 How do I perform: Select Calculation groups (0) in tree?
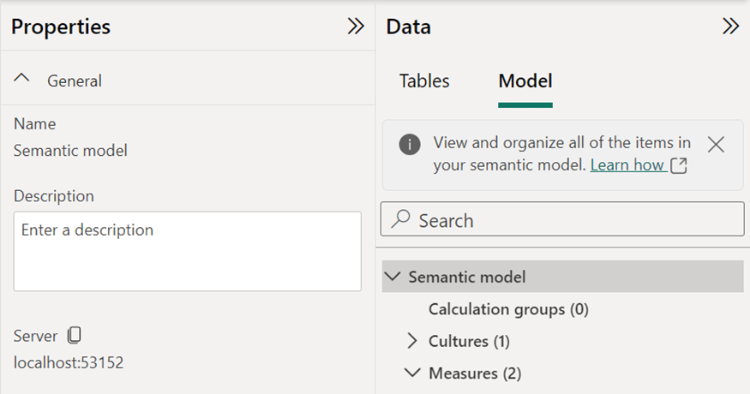[508, 309]
